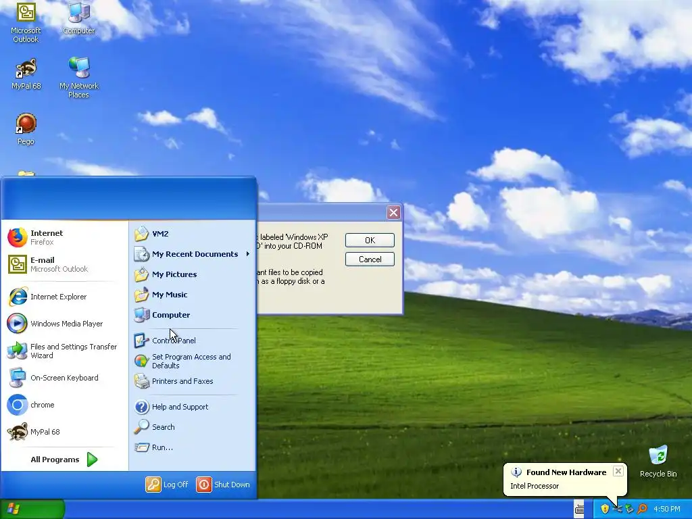
Task: Click the Log Off button
Action: 167,484
